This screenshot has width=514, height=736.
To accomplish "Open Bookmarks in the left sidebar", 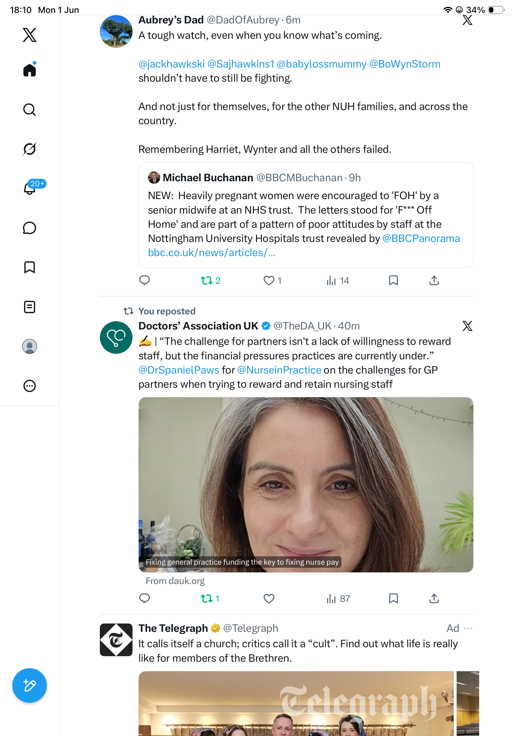I will [x=30, y=267].
